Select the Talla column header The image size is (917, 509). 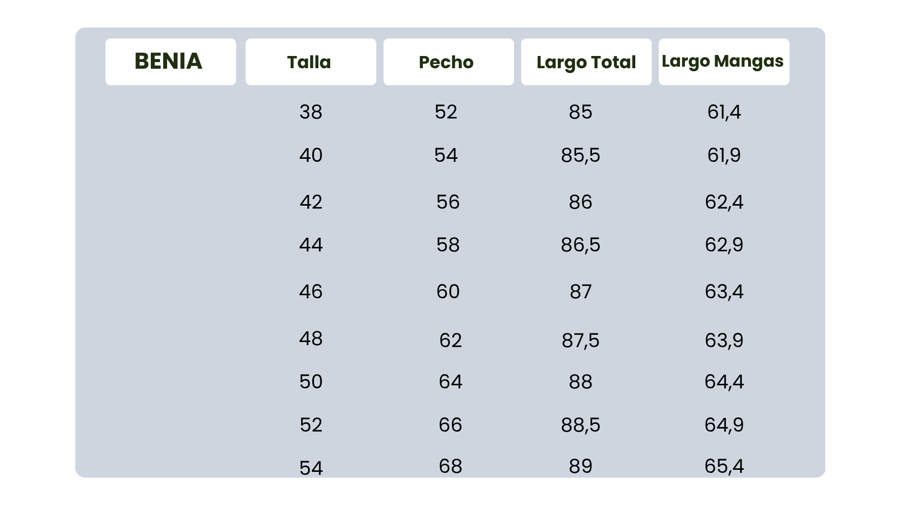(x=309, y=62)
